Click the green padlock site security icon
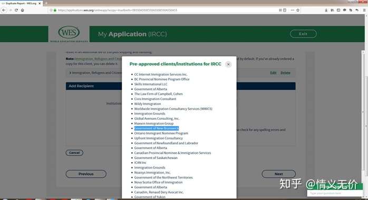 click(x=55, y=10)
